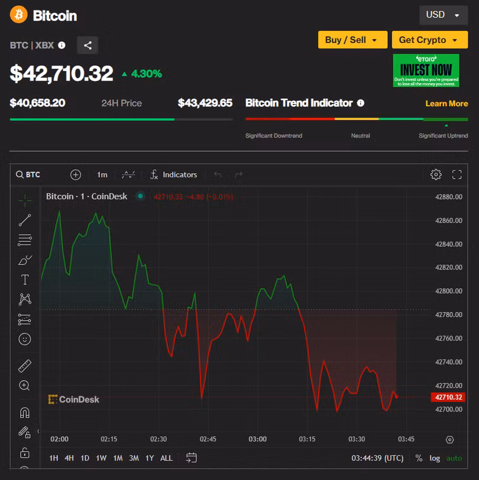Image resolution: width=479 pixels, height=480 pixels.
Task: Open the Indicators menu
Action: 174,174
